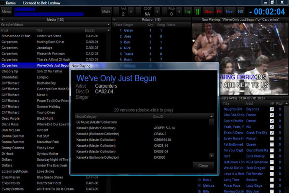289x193 pixels.
Task: Select singer Galen in Rotation list
Action: click(128, 30)
